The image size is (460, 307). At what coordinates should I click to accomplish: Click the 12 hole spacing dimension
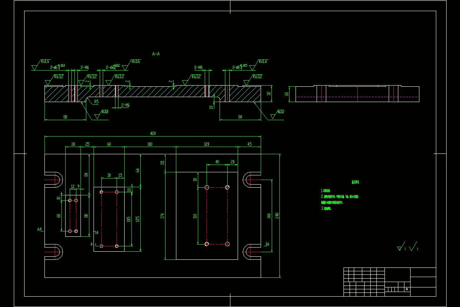pyautogui.click(x=73, y=187)
